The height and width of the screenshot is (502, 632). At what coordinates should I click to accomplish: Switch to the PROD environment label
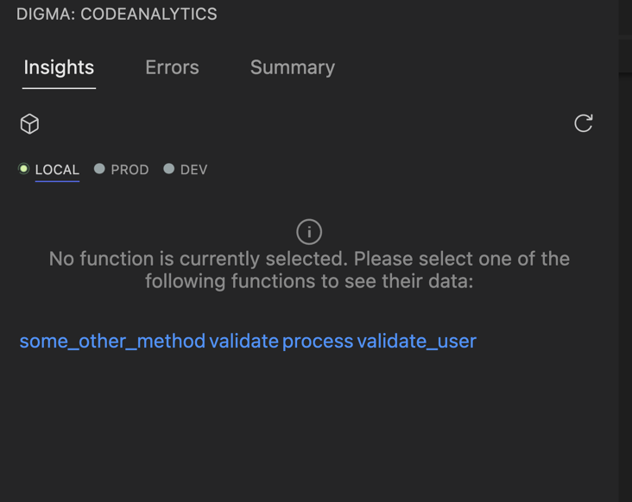(x=130, y=170)
